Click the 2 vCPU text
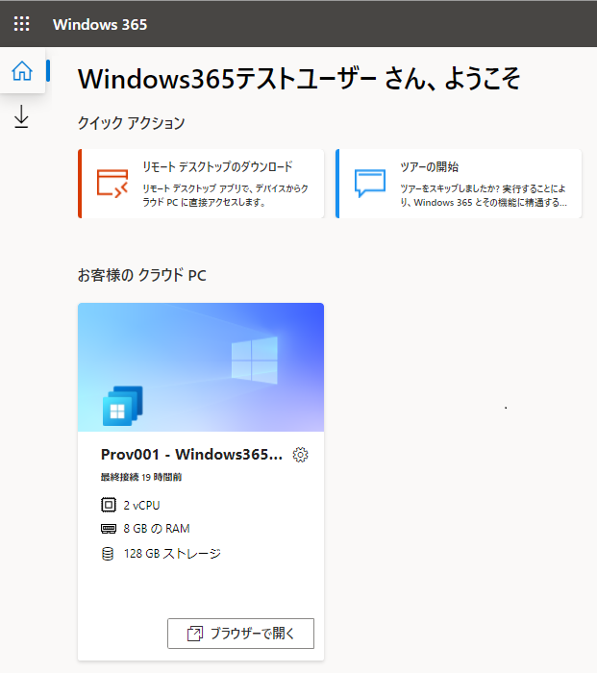The width and height of the screenshot is (597, 673). pyautogui.click(x=141, y=505)
